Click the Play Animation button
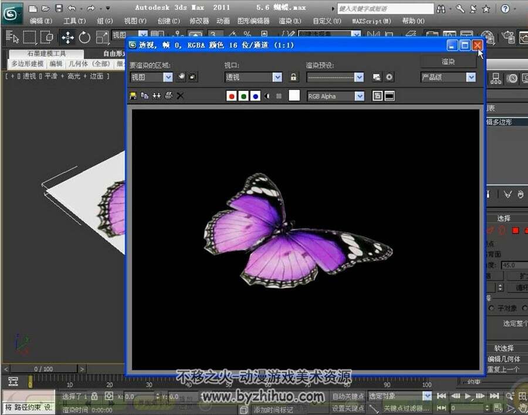Screen dimensions: 528x415 (x=468, y=396)
